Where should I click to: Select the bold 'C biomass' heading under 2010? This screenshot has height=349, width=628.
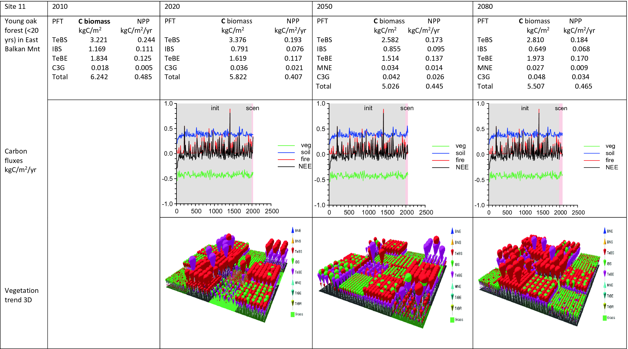coord(94,21)
